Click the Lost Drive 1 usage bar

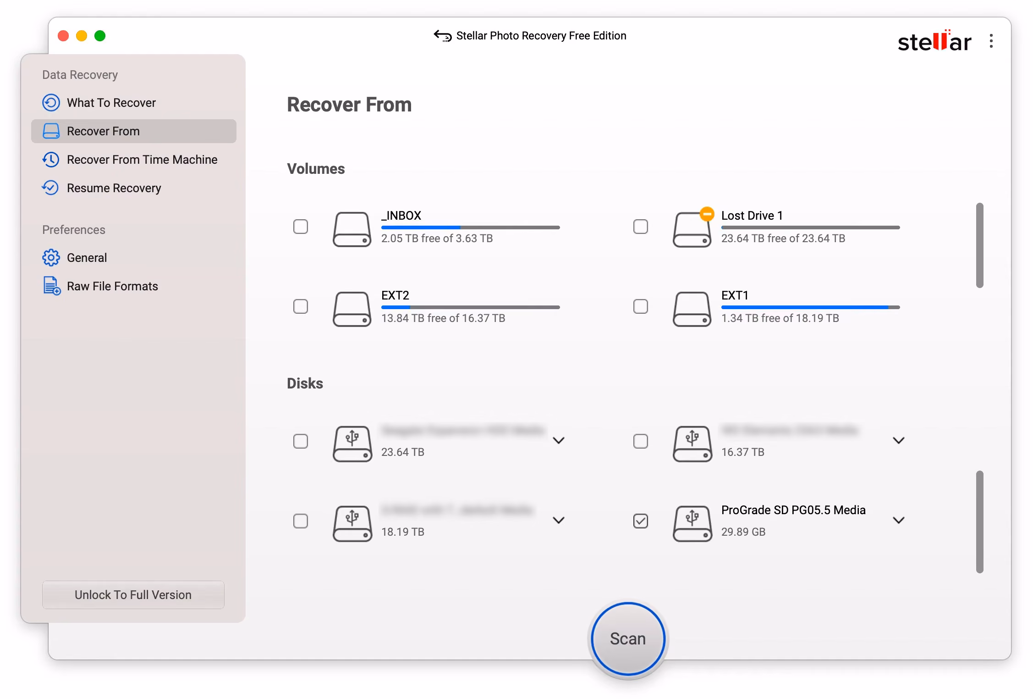click(811, 227)
